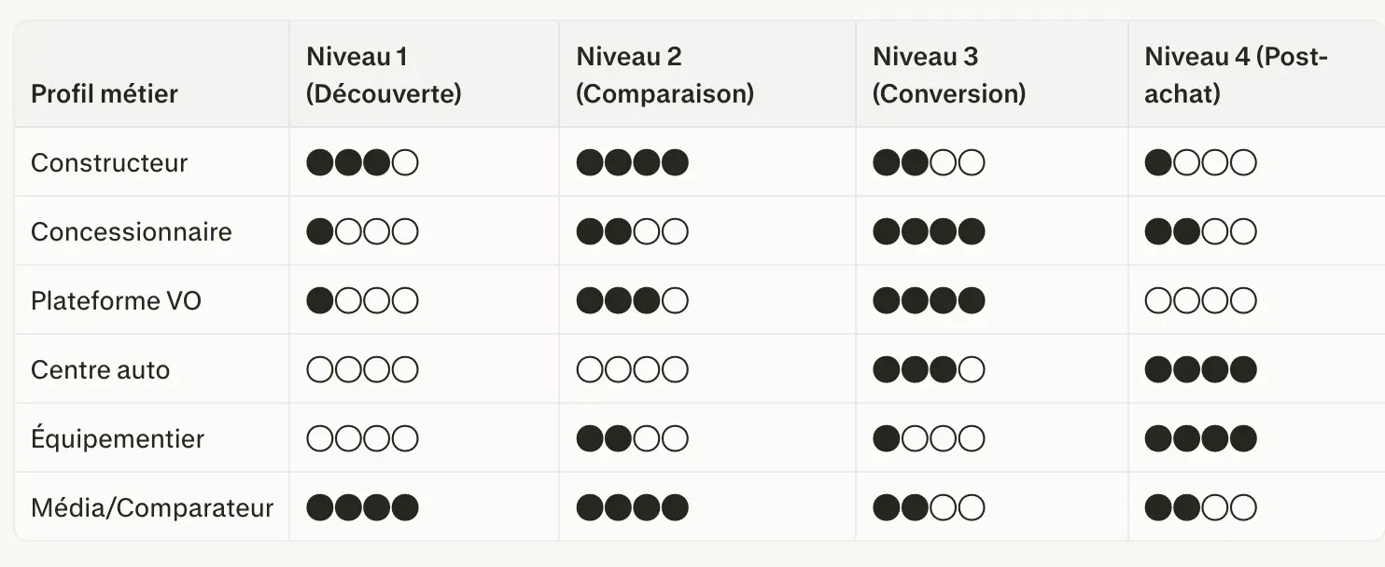Image resolution: width=1385 pixels, height=567 pixels.
Task: Select the Équipementier row label
Action: [118, 438]
